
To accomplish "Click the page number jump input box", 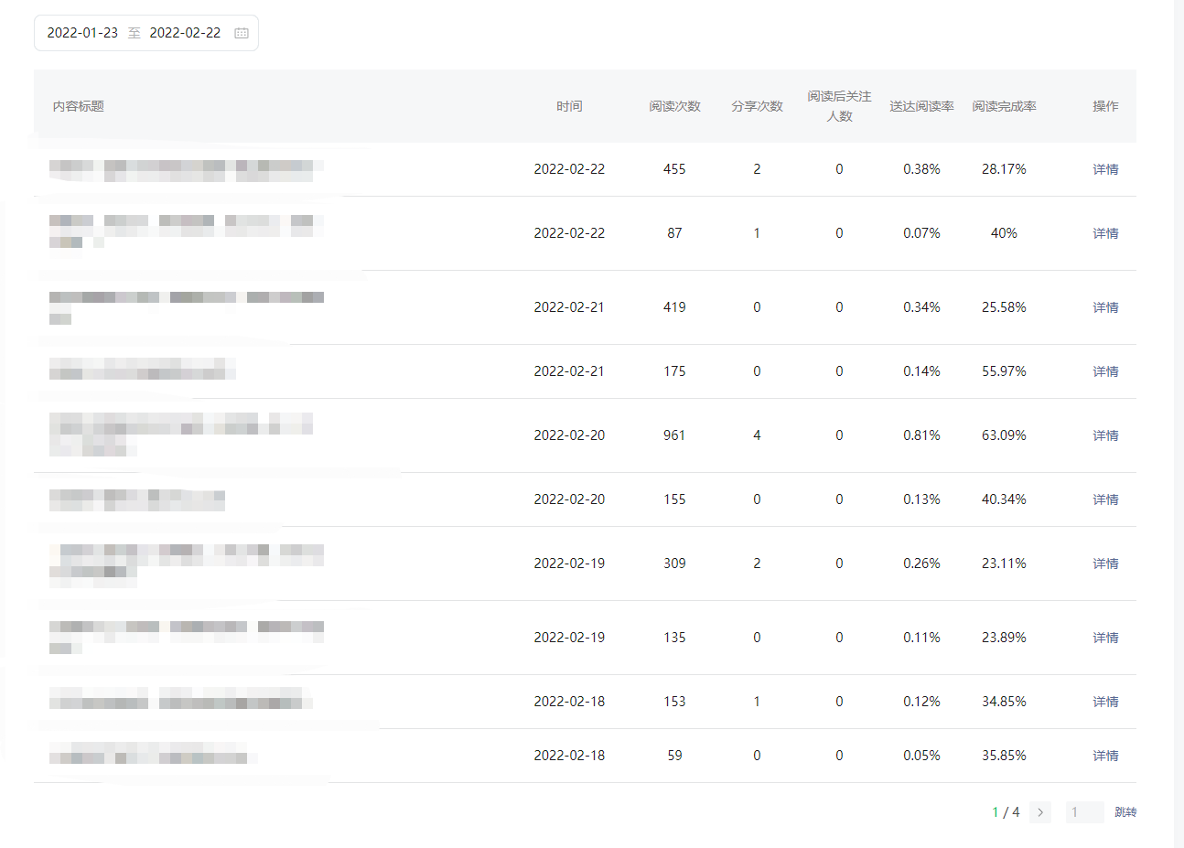I will click(x=1084, y=812).
